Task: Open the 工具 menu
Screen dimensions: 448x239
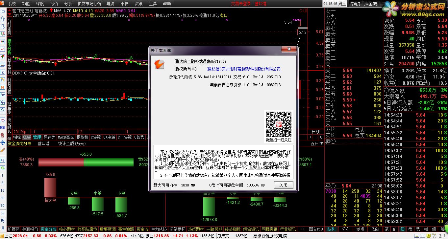Action: tap(153, 4)
